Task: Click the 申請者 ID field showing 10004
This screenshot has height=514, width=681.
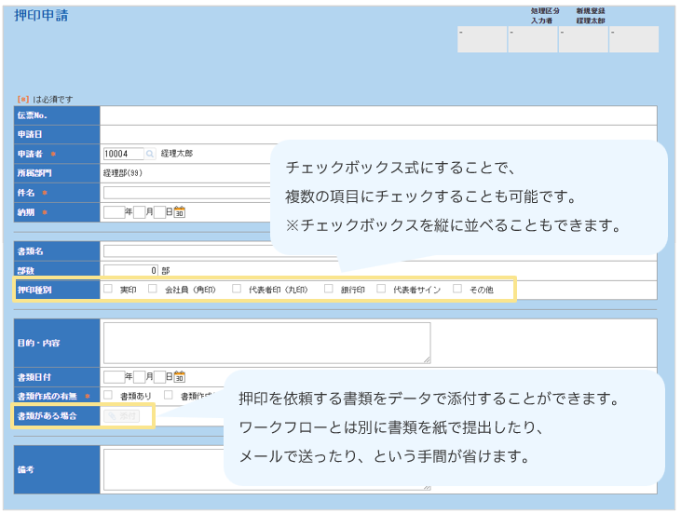Action: [123, 154]
